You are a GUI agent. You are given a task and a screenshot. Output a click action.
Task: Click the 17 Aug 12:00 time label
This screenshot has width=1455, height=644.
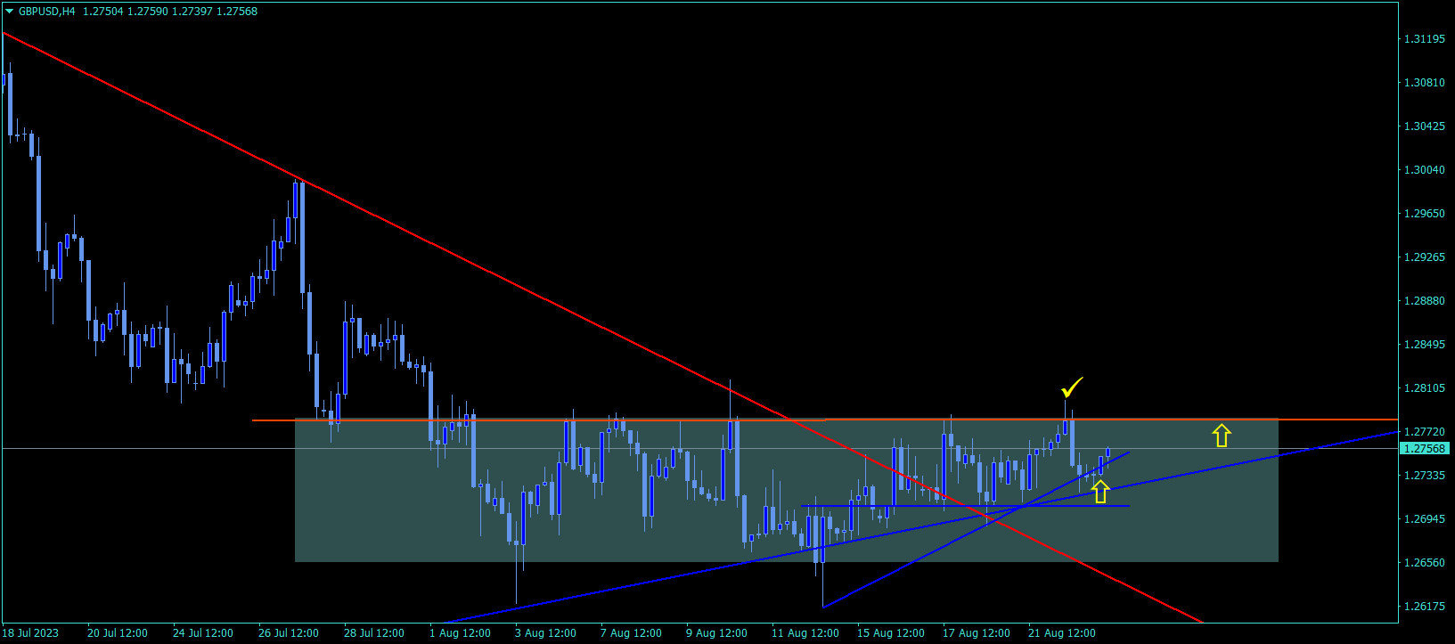[x=977, y=633]
